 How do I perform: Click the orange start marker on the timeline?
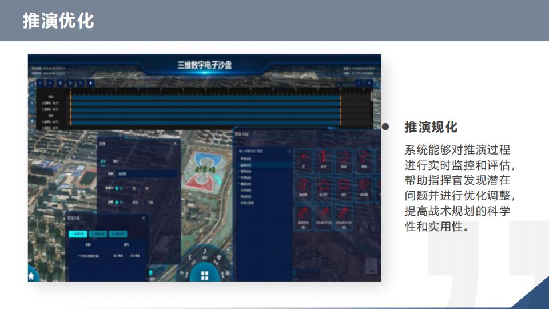[71, 108]
